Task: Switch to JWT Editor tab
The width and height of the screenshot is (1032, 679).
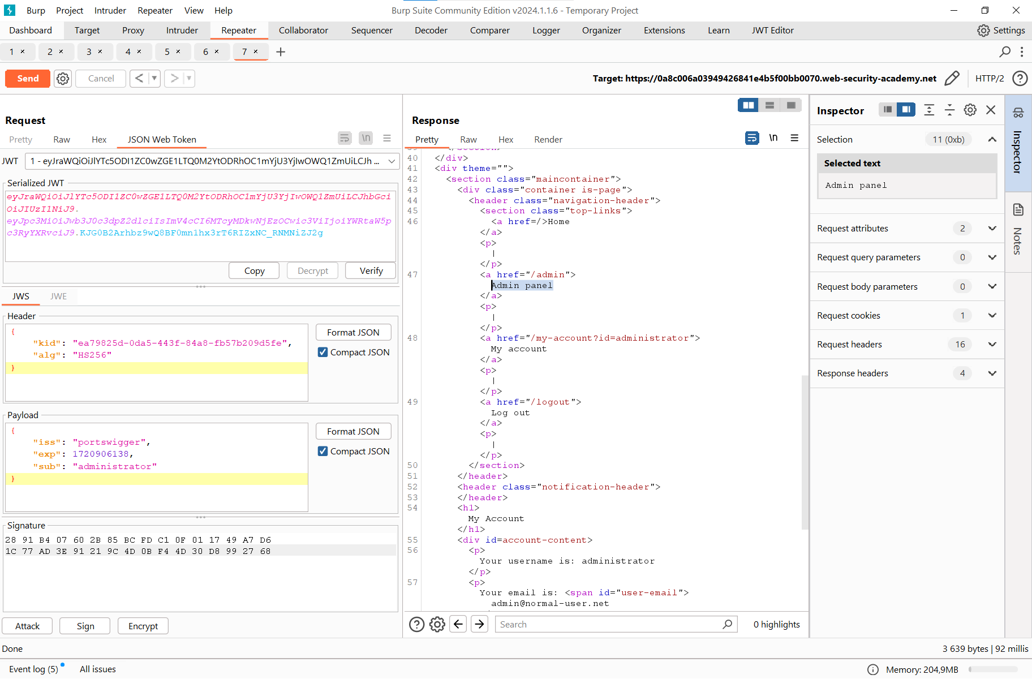Action: click(x=772, y=31)
